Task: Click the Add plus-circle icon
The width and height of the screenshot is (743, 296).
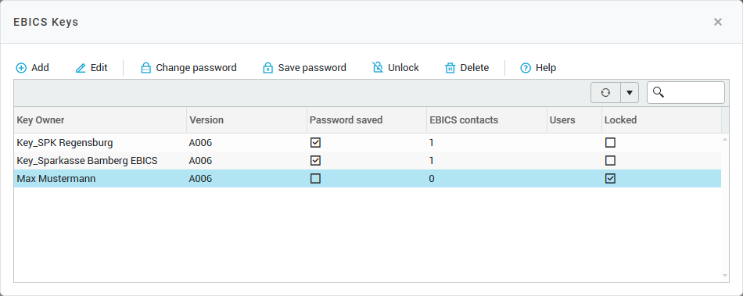Action: (x=21, y=68)
